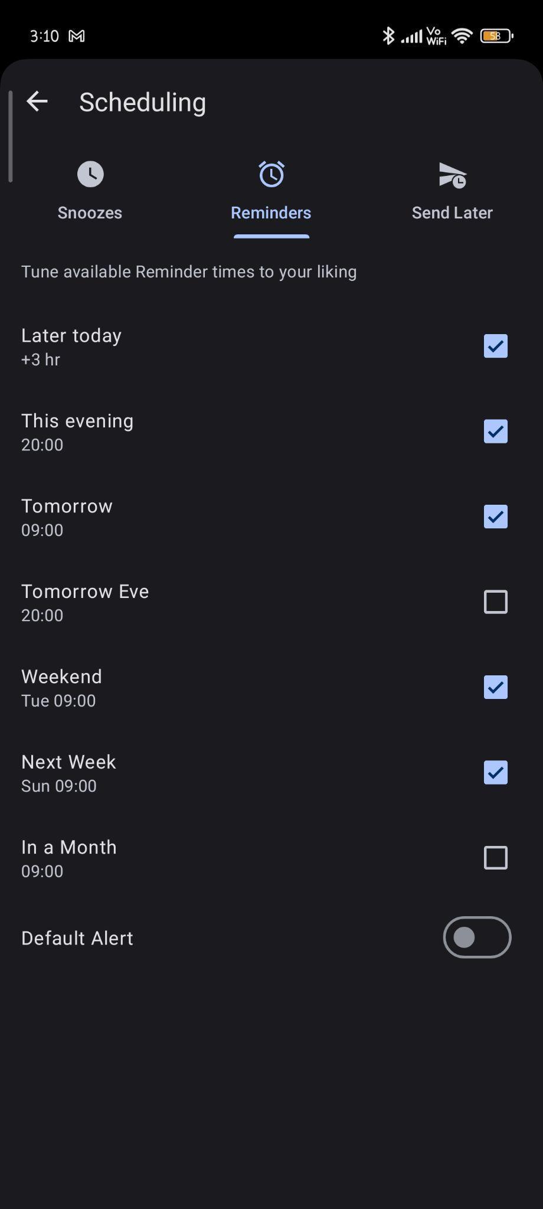The image size is (543, 1209).
Task: Switch to the Send Later tab
Action: click(x=452, y=213)
